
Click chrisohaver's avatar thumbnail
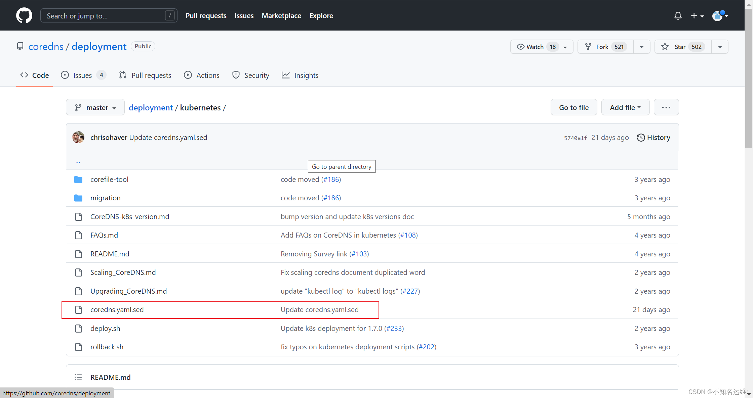[x=78, y=137]
